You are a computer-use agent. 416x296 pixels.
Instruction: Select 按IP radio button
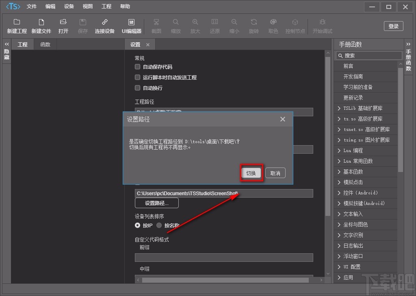pyautogui.click(x=138, y=225)
